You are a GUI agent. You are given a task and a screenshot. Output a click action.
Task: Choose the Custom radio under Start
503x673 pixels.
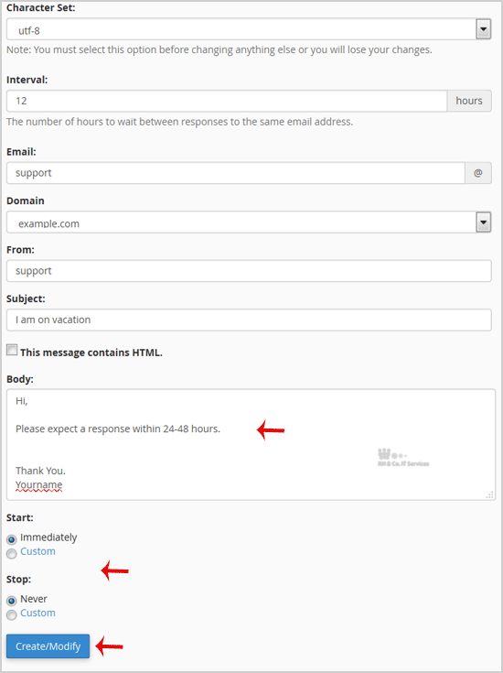[12, 554]
